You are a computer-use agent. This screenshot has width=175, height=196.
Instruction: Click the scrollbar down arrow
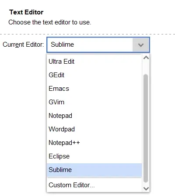pyautogui.click(x=146, y=189)
